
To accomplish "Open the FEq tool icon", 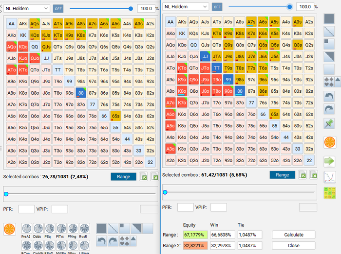I will click(50, 228).
